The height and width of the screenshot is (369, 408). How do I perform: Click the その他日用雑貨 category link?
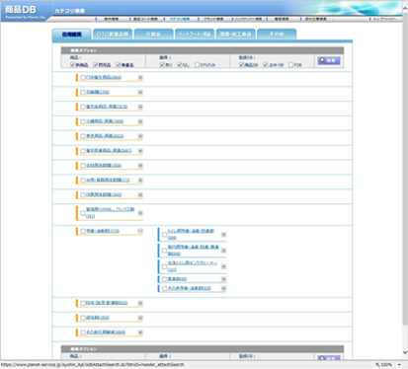106,332
